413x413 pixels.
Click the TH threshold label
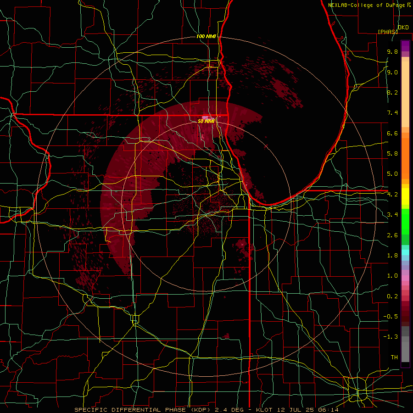pos(394,357)
